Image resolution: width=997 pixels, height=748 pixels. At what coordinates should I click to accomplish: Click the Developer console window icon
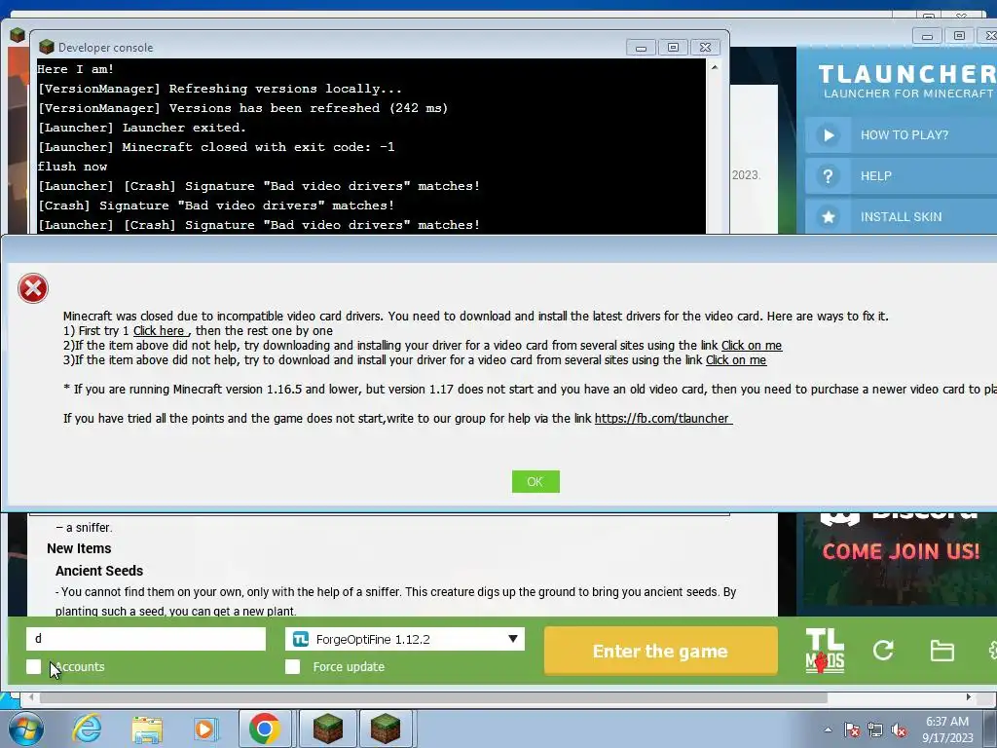47,47
